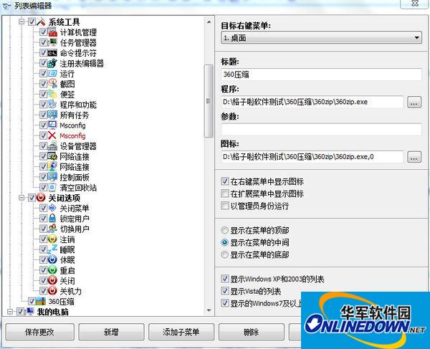Screen dimensions: 430x349
Task: Click the 关闭选项 red power icon
Action: pos(41,198)
